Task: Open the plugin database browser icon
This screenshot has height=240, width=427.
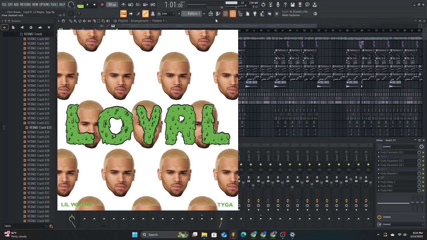Action: pyautogui.click(x=240, y=14)
